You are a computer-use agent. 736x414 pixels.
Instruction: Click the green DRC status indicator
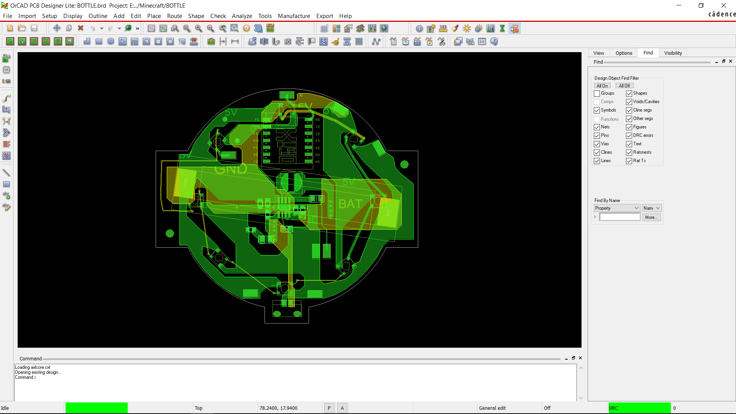(x=639, y=408)
